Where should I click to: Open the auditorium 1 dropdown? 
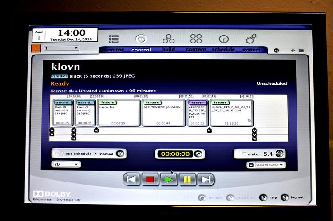pyautogui.click(x=61, y=48)
